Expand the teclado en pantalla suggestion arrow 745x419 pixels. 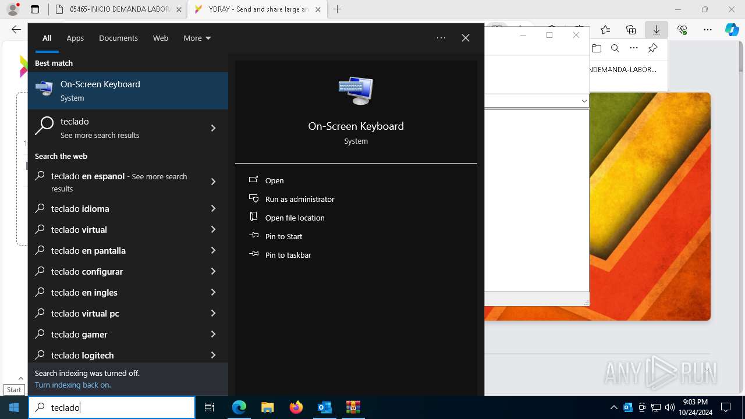click(213, 250)
